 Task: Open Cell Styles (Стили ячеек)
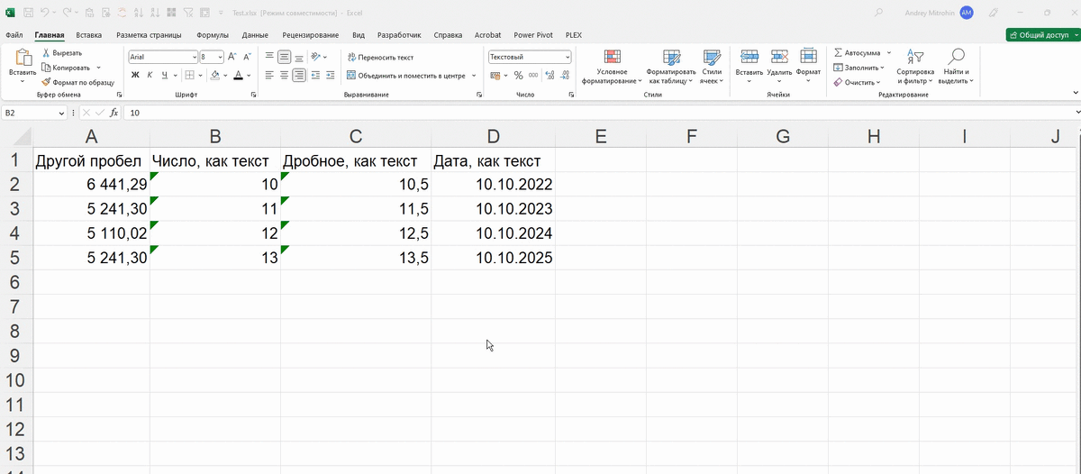[712, 67]
